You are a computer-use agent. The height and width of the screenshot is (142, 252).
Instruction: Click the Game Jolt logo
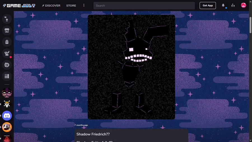point(19,6)
